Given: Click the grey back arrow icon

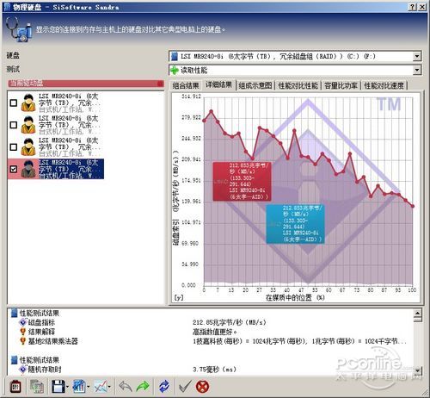Looking at the screenshot, I should point(126,387).
